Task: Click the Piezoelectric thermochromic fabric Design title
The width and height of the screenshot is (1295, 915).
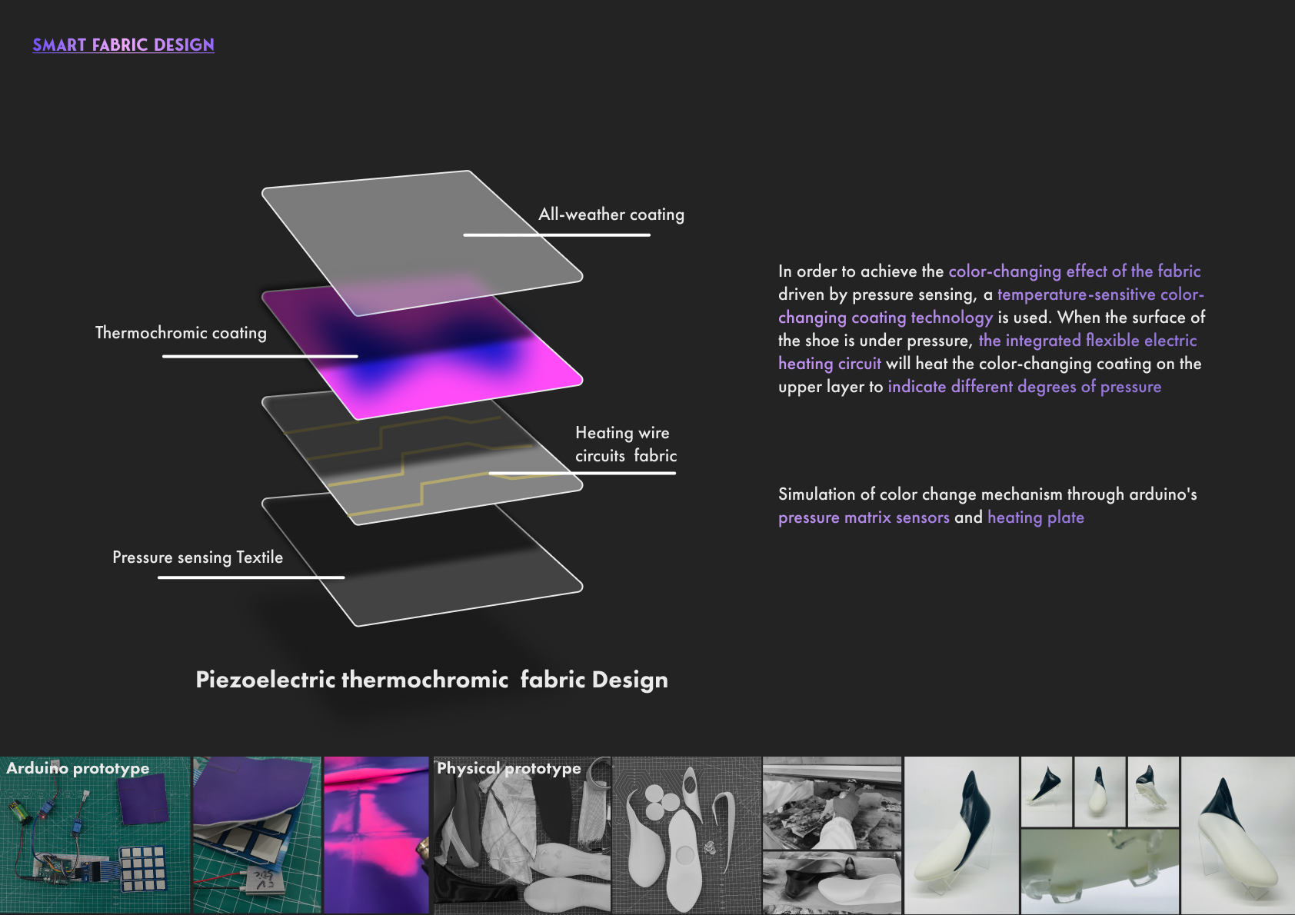Action: coord(431,680)
